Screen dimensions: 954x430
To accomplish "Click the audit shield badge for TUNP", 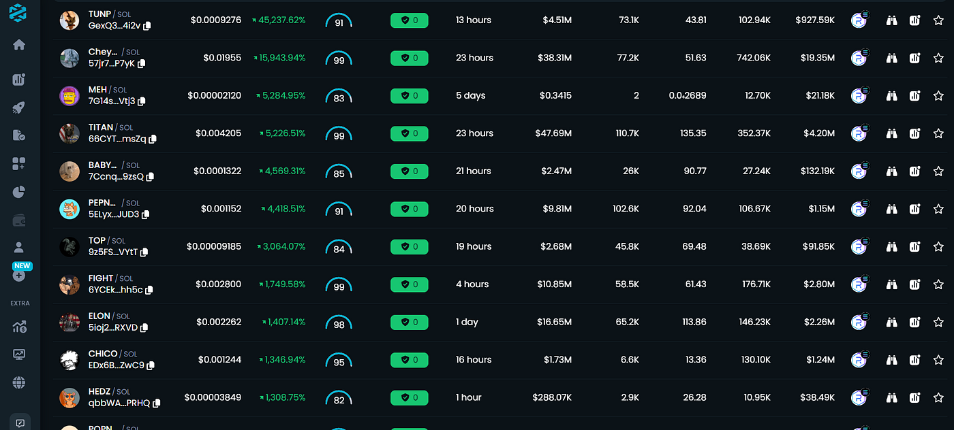I will pyautogui.click(x=409, y=20).
